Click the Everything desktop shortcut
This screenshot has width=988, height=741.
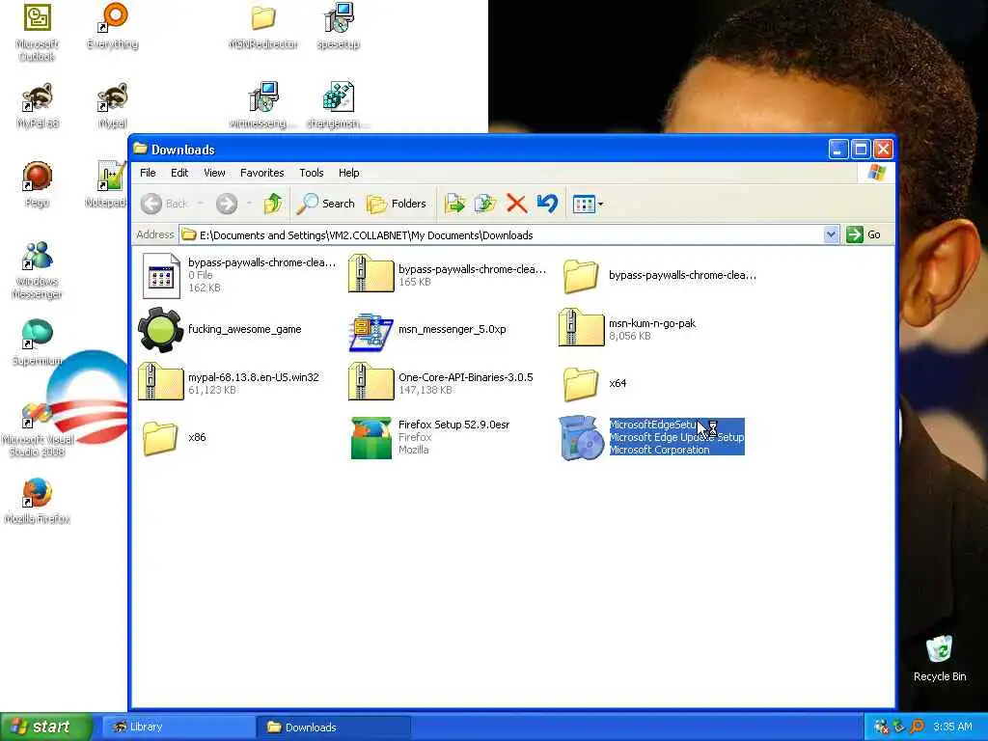(x=114, y=17)
